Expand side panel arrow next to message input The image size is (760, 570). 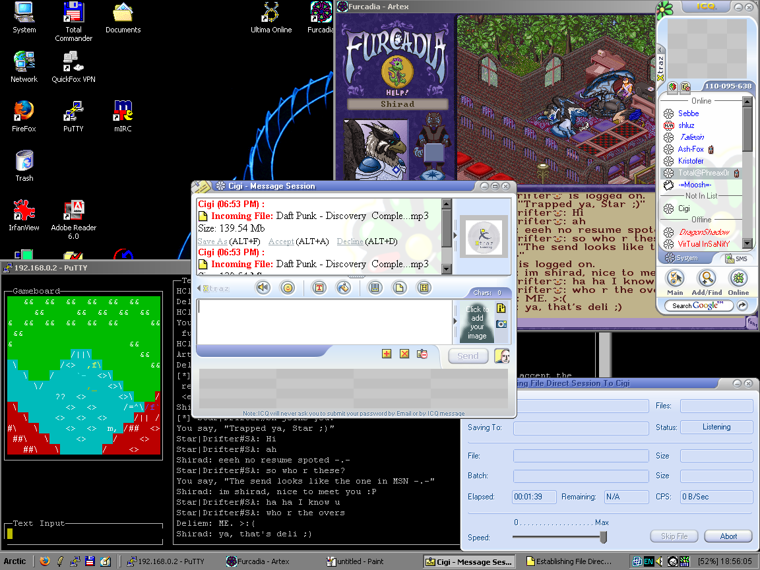455,321
